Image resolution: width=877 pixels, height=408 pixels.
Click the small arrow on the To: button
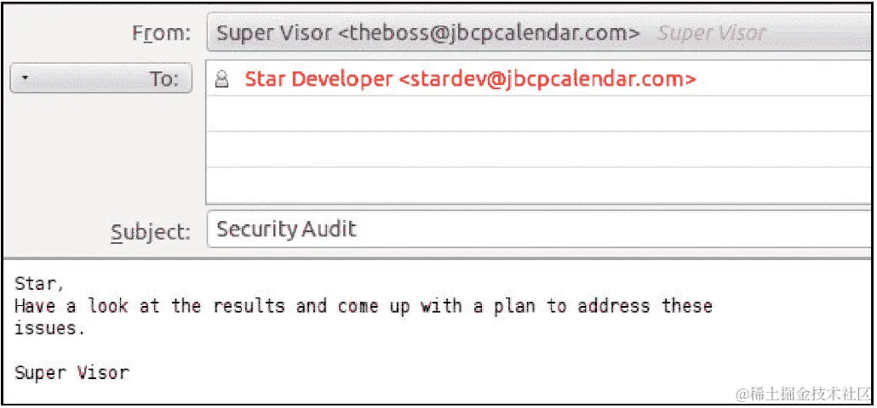25,79
